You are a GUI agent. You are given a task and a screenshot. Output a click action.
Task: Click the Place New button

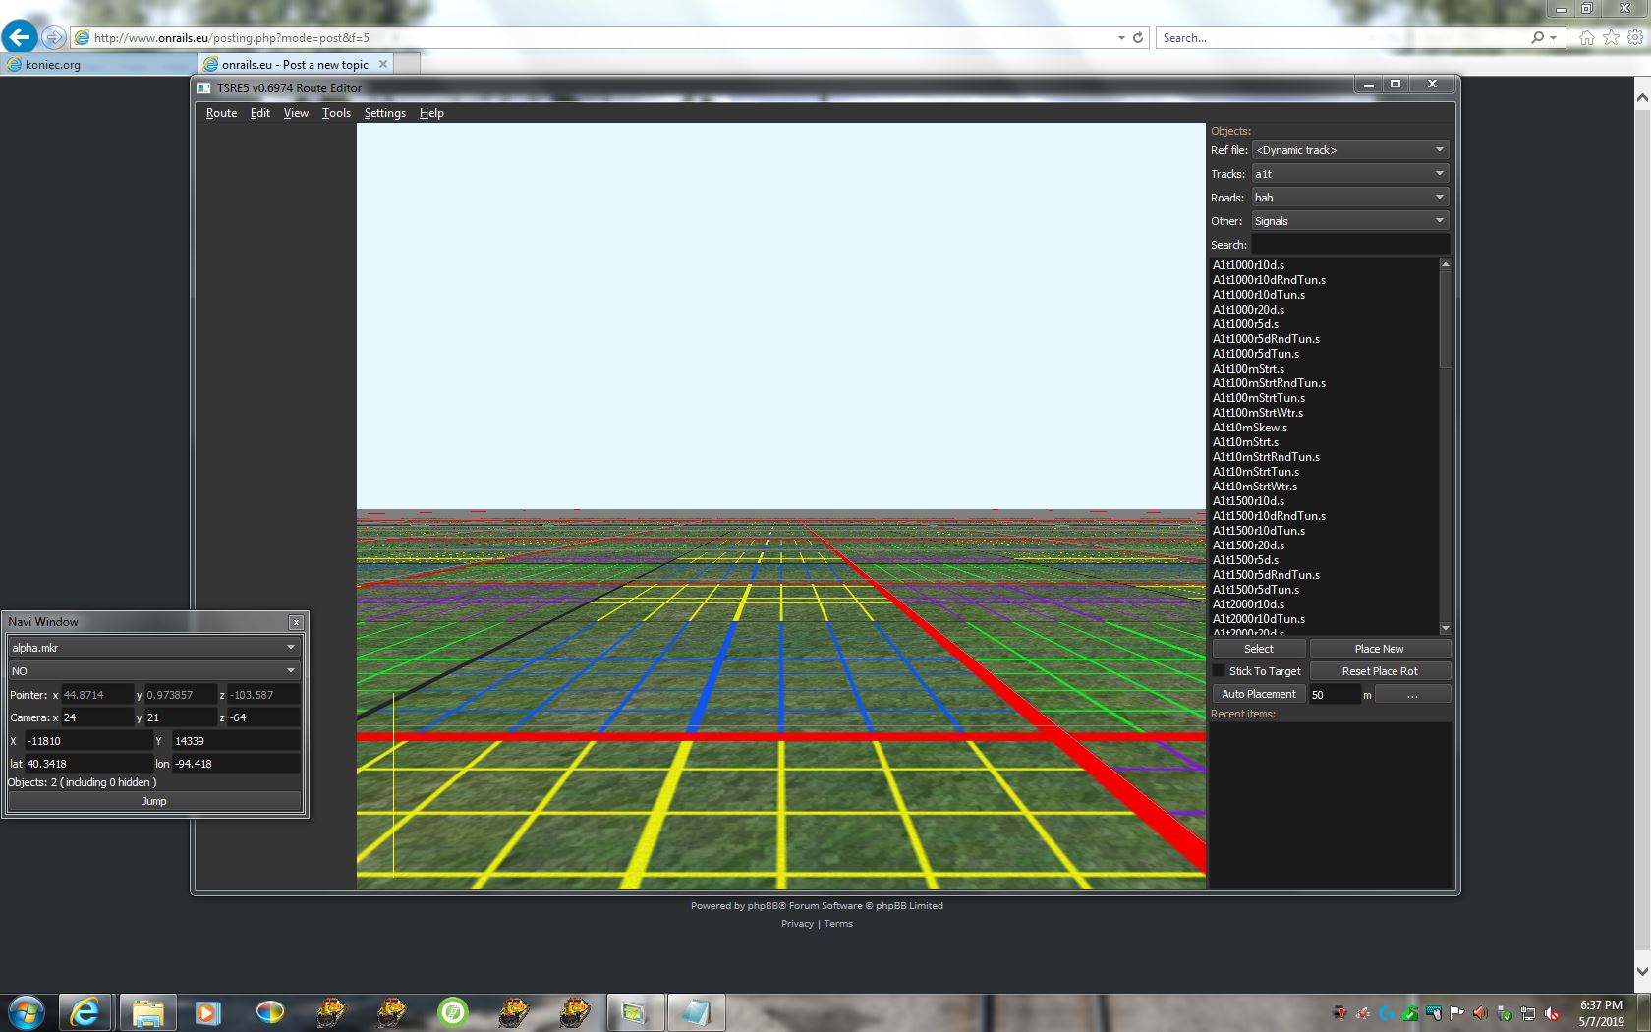coord(1380,649)
